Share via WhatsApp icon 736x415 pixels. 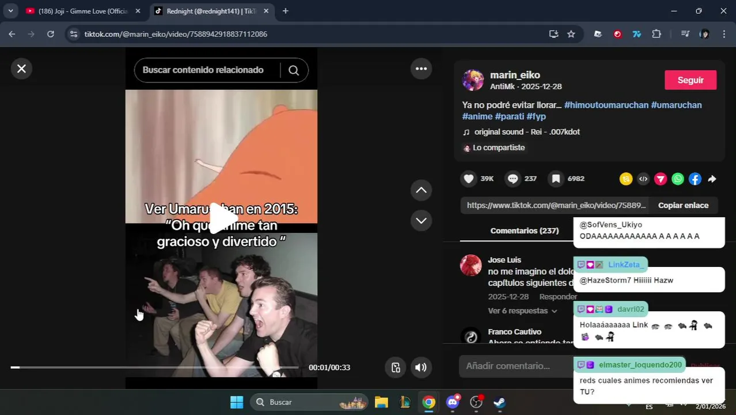click(678, 179)
